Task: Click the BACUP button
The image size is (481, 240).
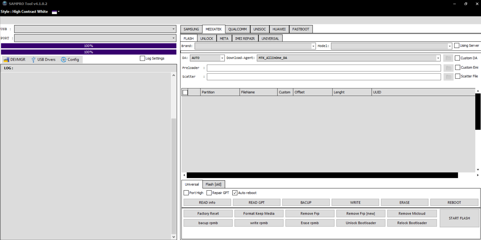Action: point(306,202)
